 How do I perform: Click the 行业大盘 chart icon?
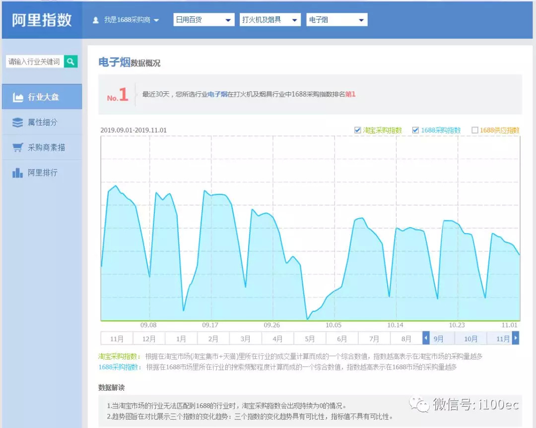(x=18, y=97)
